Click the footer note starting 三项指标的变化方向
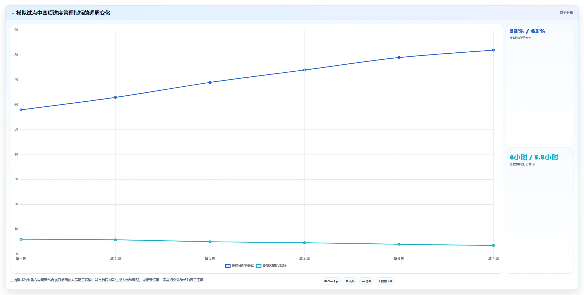The height and width of the screenshot is (295, 584). point(108,280)
